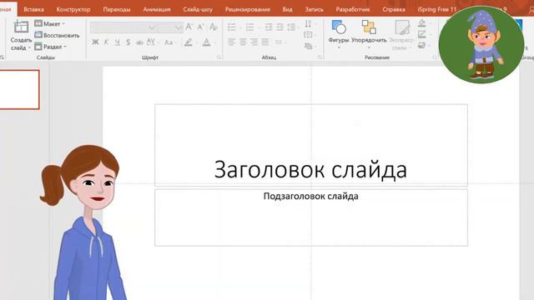
Task: Open Абзац dialog launcher
Action: [x=320, y=57]
